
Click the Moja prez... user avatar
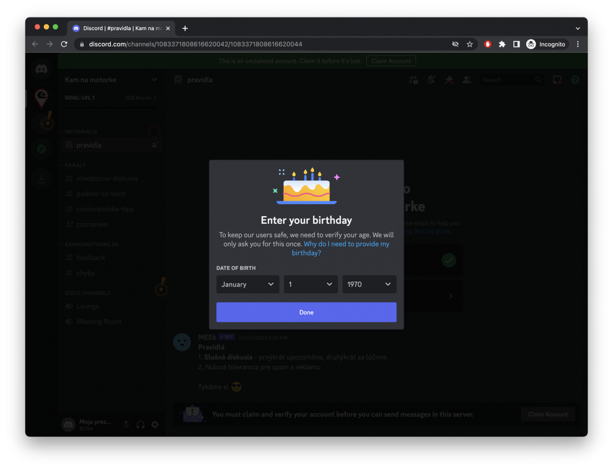(x=68, y=424)
